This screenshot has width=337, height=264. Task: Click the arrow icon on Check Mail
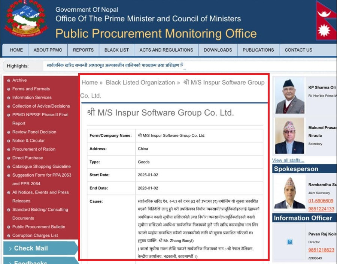(x=10, y=249)
